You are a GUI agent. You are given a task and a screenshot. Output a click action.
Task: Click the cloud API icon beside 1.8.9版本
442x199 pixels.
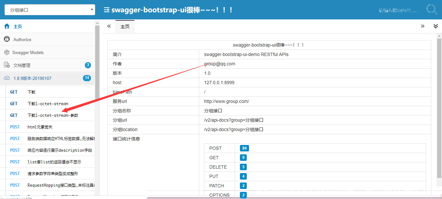7,78
